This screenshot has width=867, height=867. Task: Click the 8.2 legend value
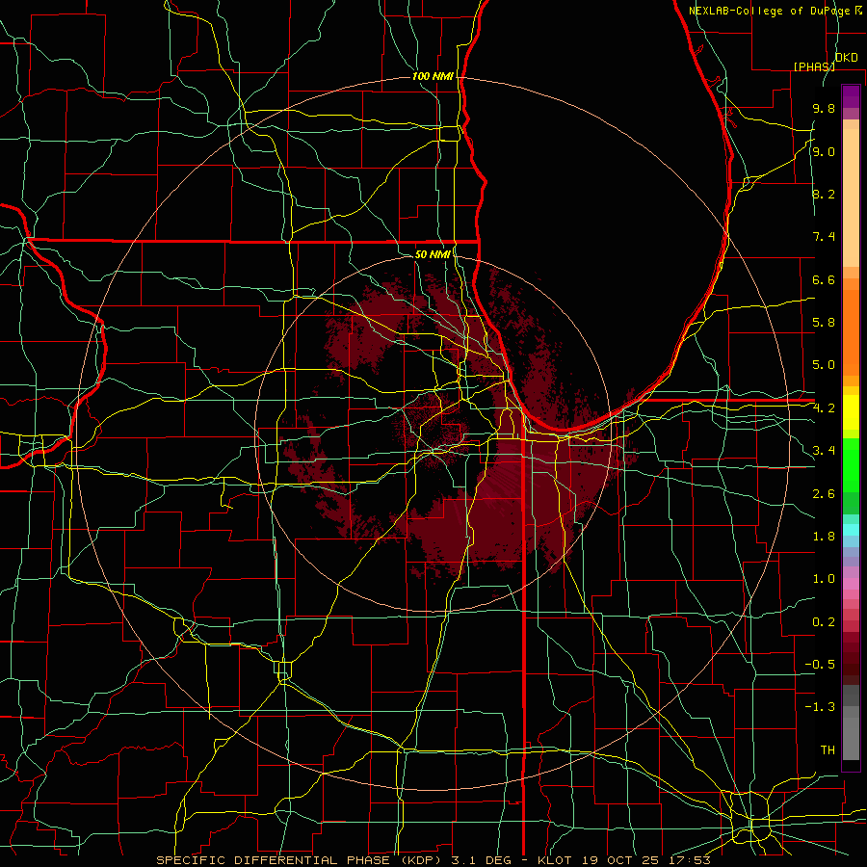(824, 194)
